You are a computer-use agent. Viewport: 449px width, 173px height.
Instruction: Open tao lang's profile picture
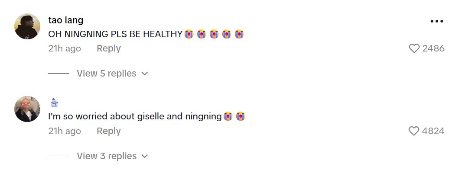[x=27, y=26]
